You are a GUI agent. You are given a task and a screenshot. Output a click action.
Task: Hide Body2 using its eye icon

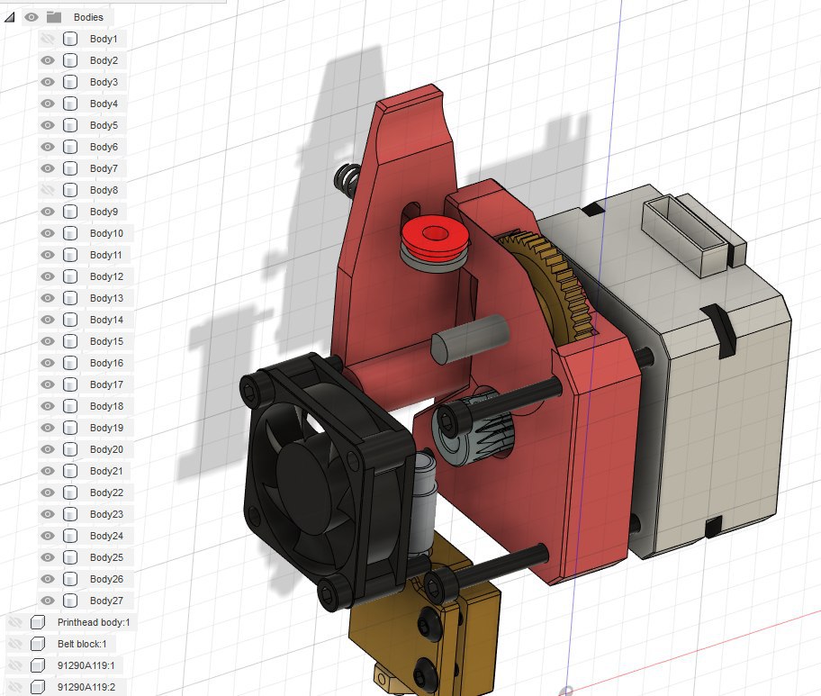[48, 60]
